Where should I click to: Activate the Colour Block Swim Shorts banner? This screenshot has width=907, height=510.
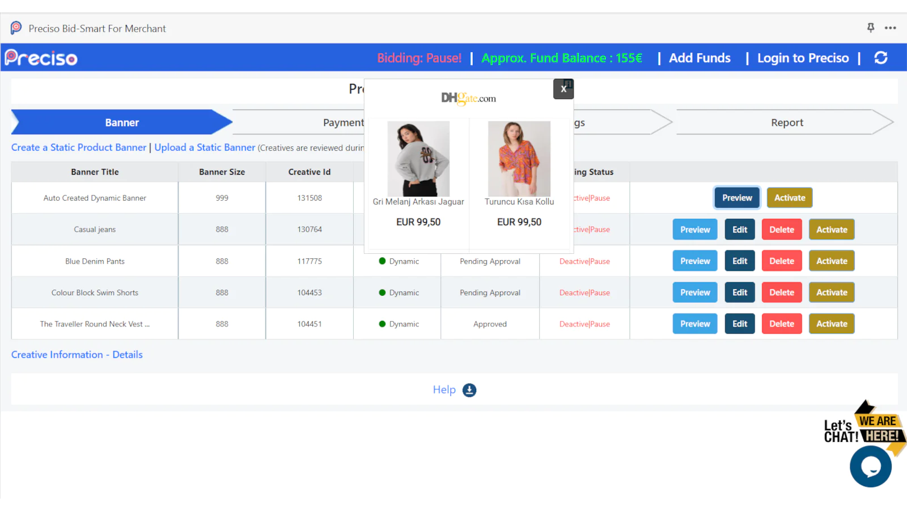(x=832, y=292)
